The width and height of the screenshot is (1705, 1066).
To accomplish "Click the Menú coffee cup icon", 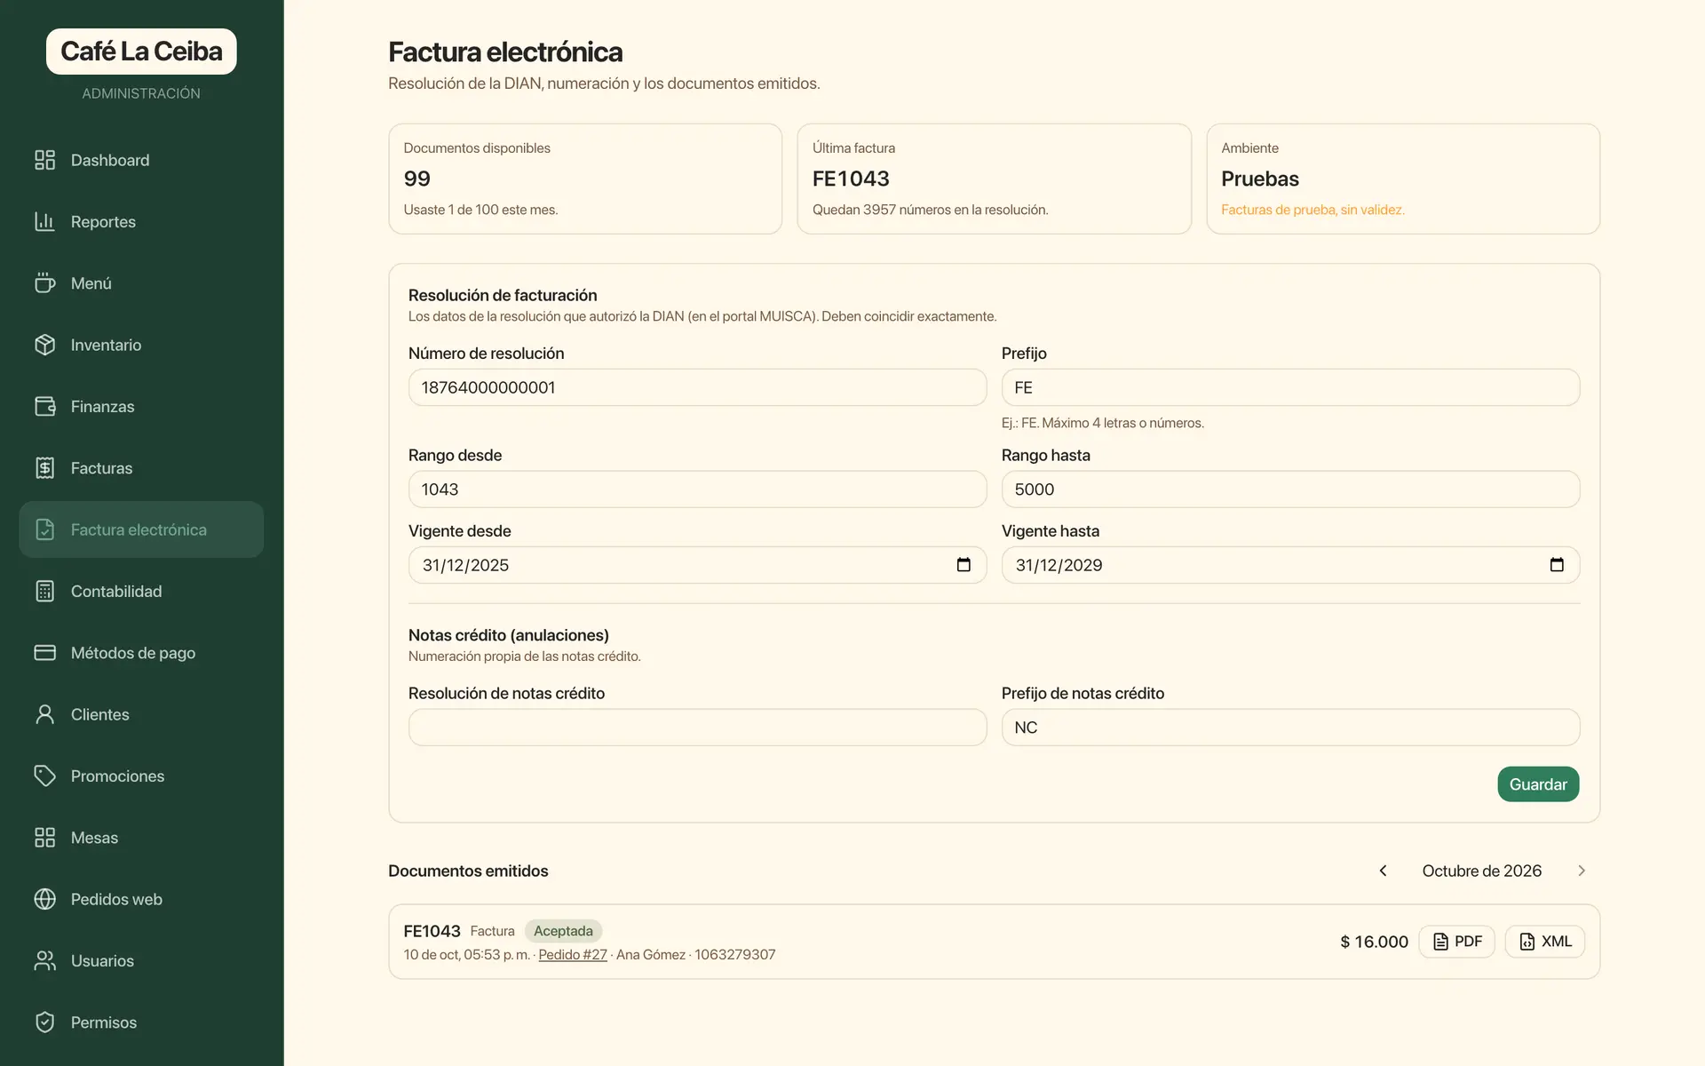I will pos(44,282).
